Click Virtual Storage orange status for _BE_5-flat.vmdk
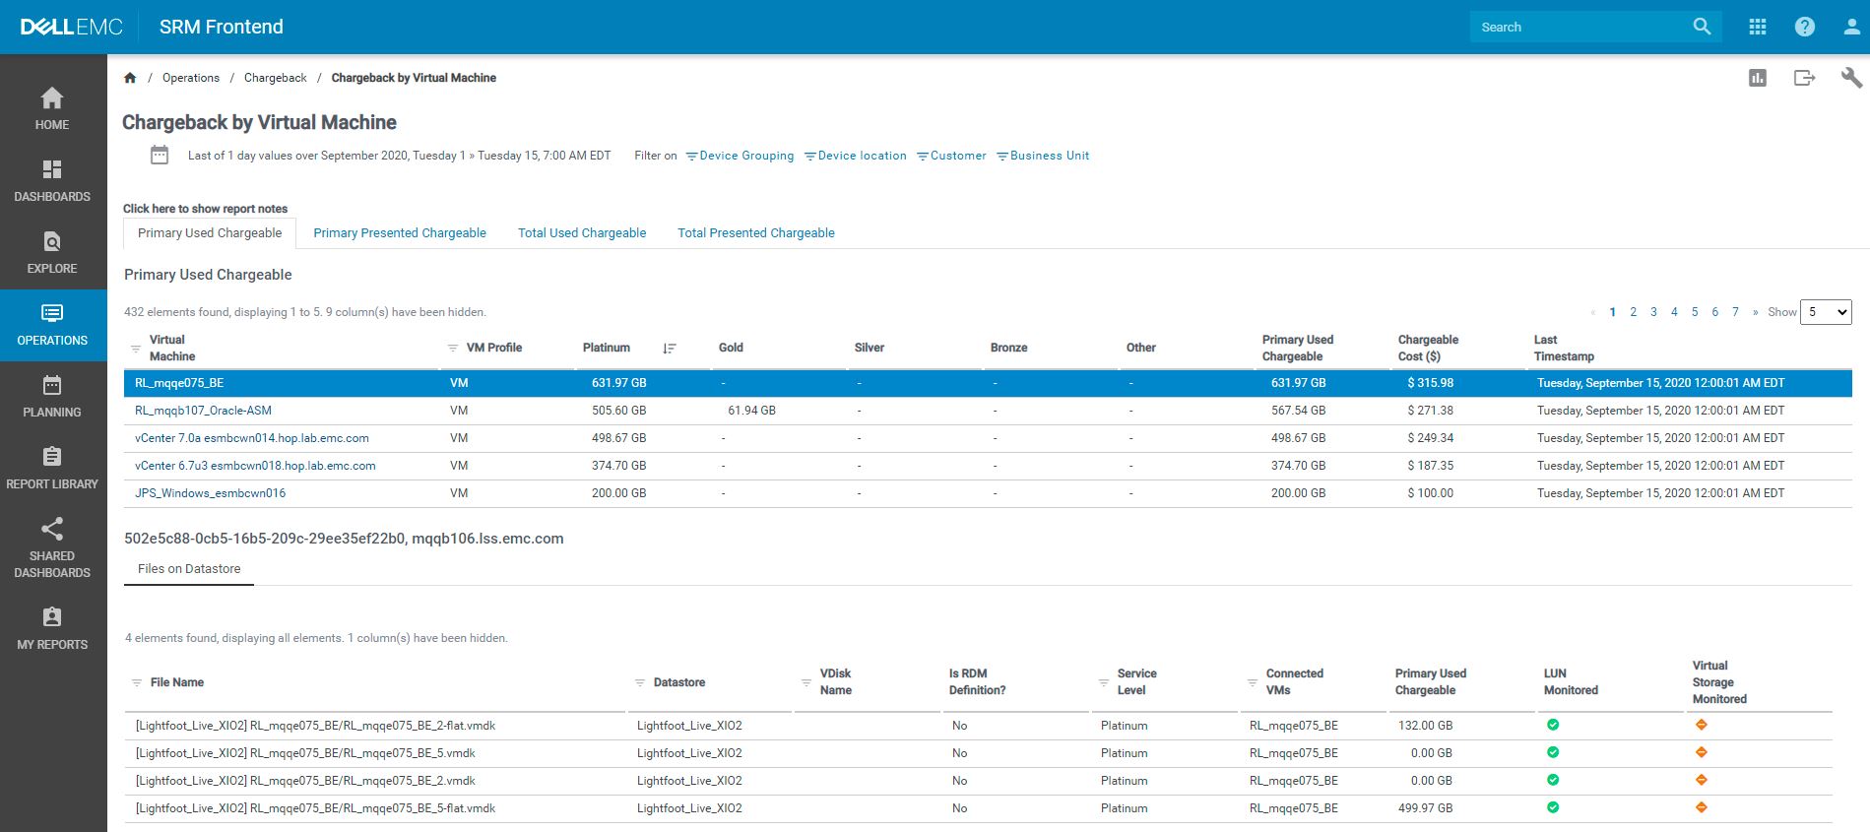Image resolution: width=1870 pixels, height=832 pixels. 1702,807
